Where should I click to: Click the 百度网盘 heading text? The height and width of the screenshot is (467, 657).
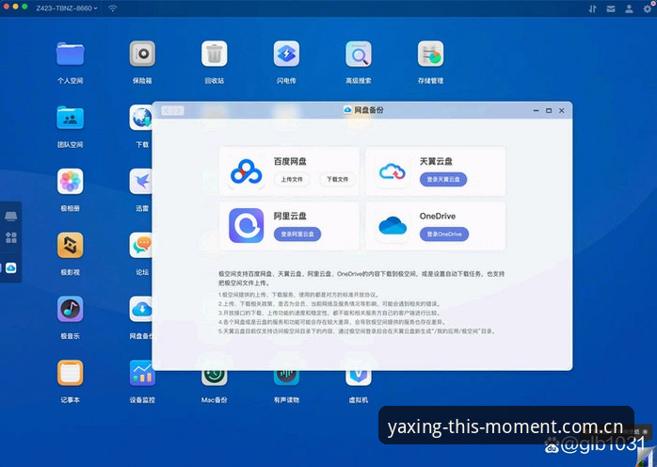pos(290,161)
